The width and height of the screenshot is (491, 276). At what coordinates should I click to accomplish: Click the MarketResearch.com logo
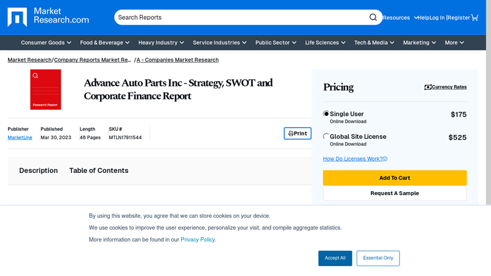pos(48,17)
